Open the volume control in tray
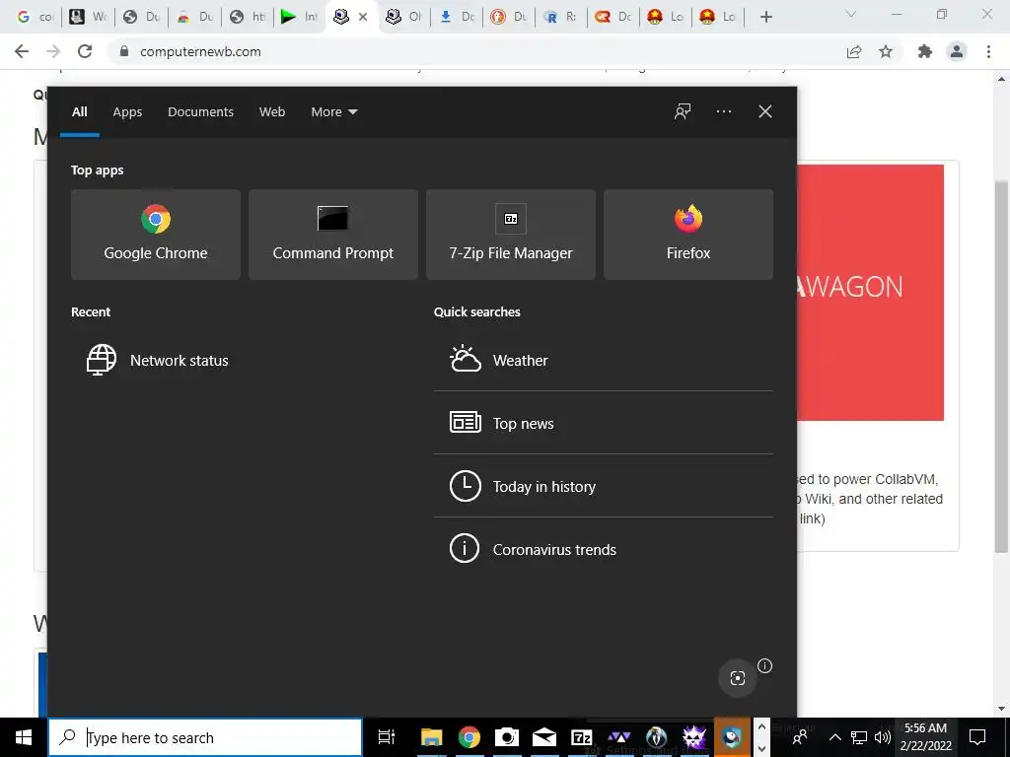The width and height of the screenshot is (1010, 757). (883, 737)
